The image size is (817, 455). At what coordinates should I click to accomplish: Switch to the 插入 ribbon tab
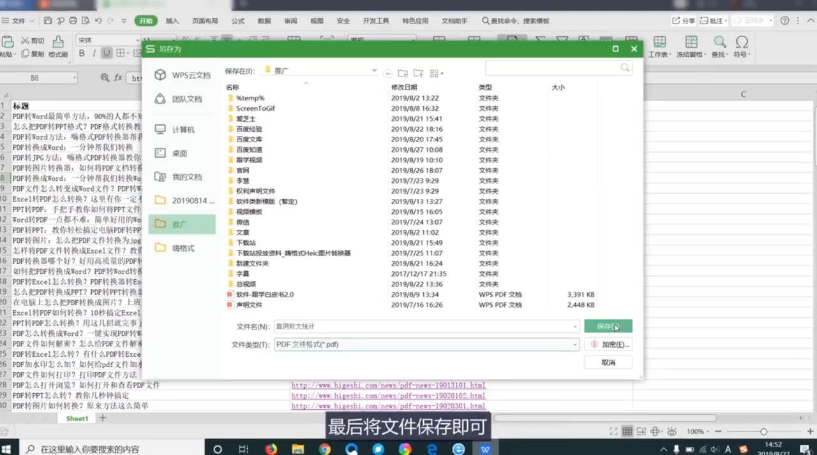[x=171, y=20]
